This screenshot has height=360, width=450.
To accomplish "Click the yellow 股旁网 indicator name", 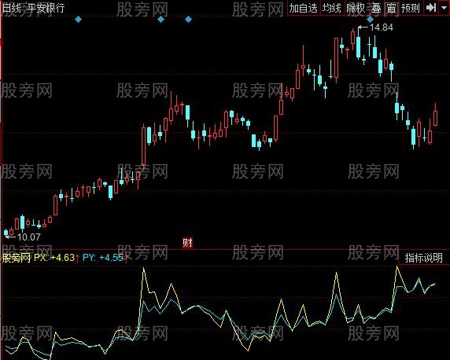I will 16,258.
